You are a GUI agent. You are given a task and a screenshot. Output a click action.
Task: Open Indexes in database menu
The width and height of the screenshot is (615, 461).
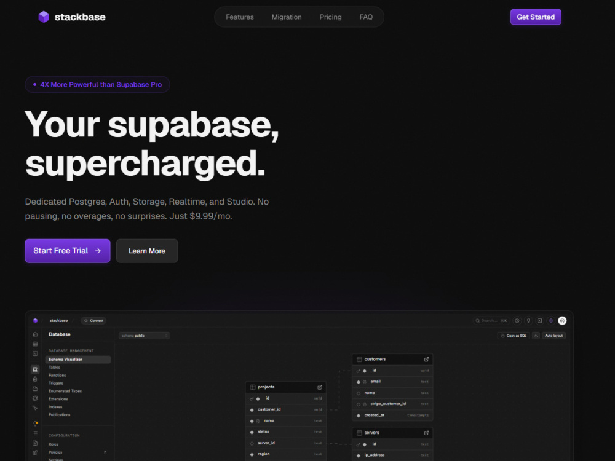point(55,406)
